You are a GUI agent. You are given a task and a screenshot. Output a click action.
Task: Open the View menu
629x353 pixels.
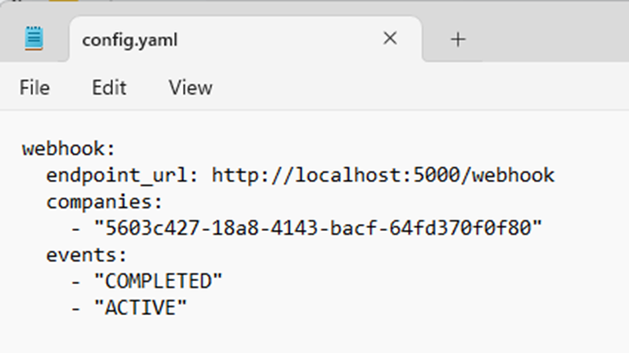[x=190, y=87]
